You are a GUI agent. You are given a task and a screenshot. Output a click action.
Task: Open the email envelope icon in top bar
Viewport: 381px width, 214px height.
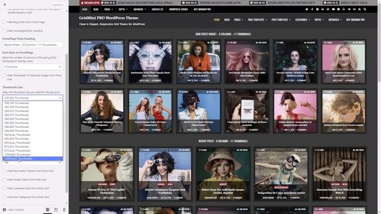click(x=354, y=10)
